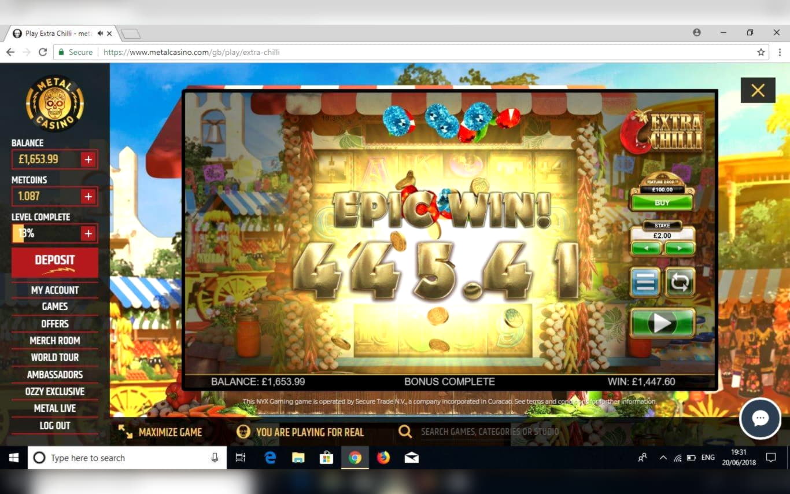
Task: Click the search games input field
Action: coord(490,432)
